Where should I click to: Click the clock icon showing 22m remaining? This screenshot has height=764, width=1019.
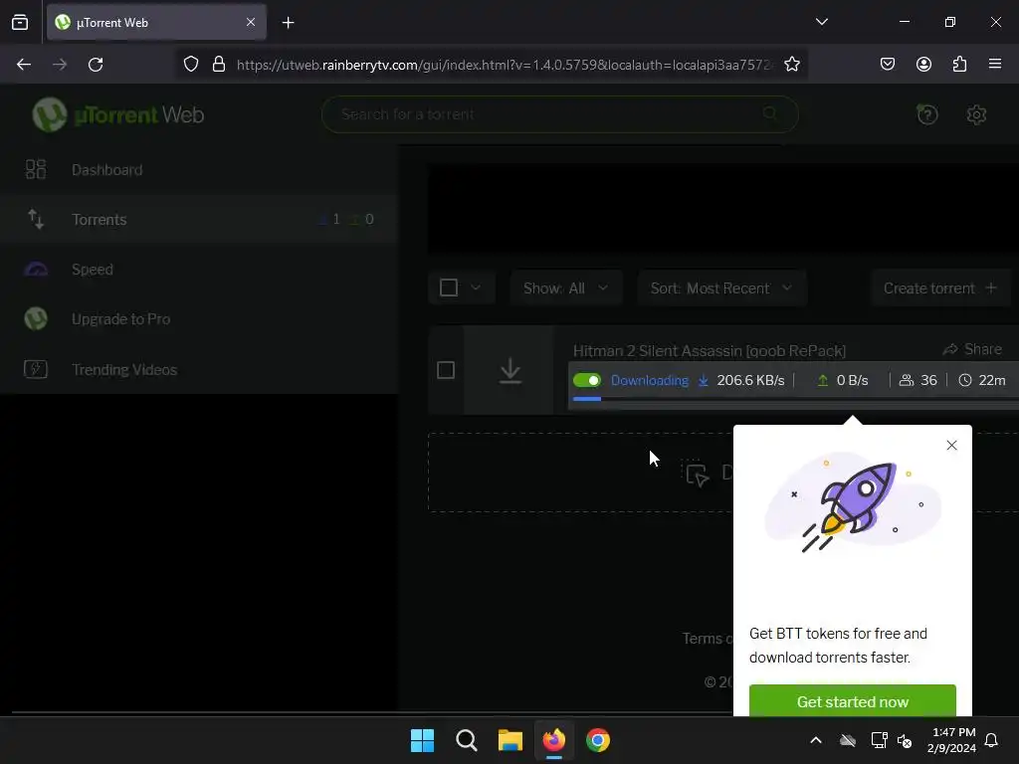(965, 380)
